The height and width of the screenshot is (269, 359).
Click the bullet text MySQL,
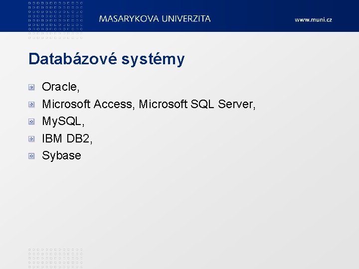point(63,122)
